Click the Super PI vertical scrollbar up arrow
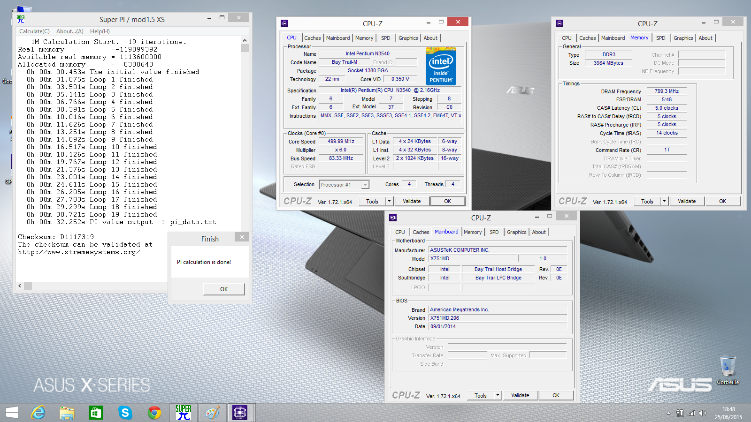The width and height of the screenshot is (751, 422). [245, 41]
